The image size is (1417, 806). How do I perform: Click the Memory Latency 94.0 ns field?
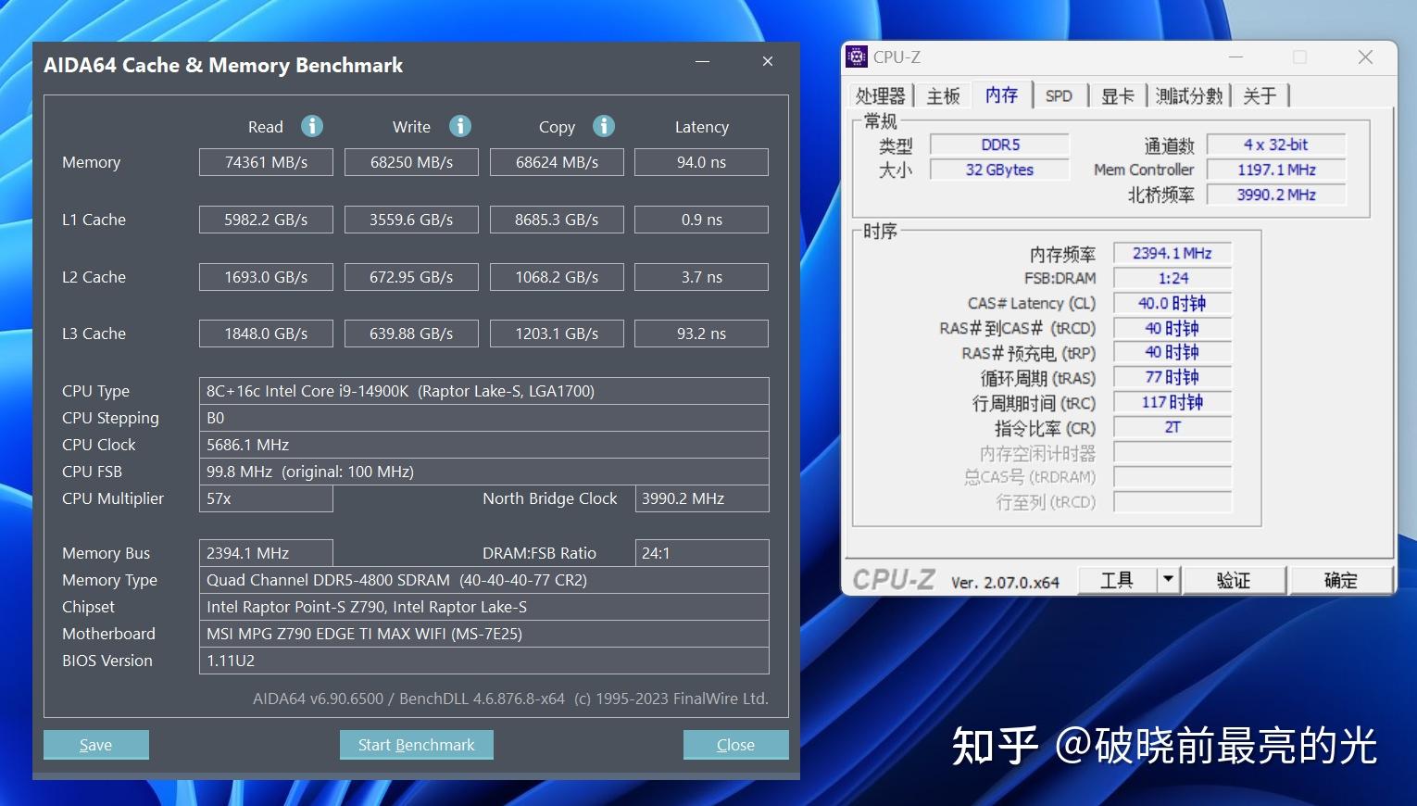701,162
